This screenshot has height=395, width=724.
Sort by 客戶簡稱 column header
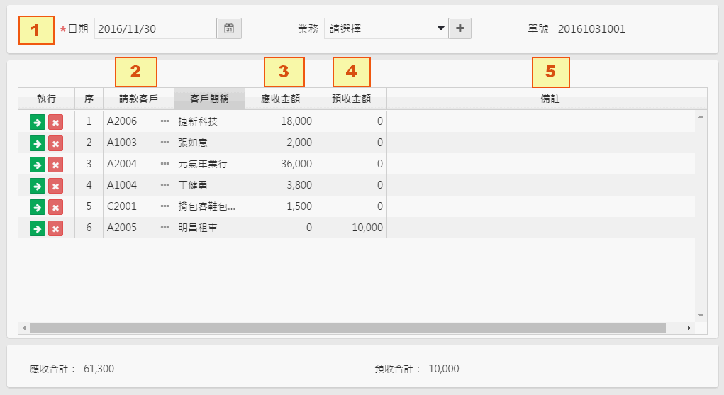(x=210, y=99)
